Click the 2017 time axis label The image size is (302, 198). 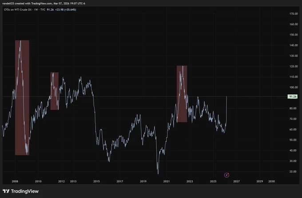(120, 181)
